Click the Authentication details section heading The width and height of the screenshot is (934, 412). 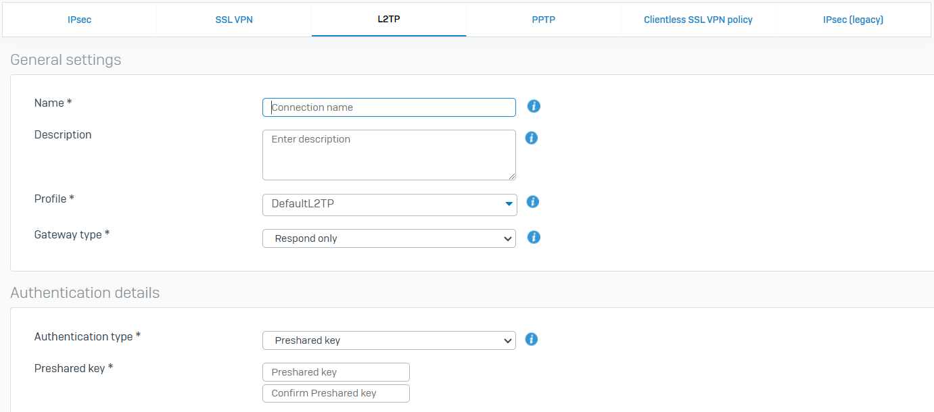point(85,293)
